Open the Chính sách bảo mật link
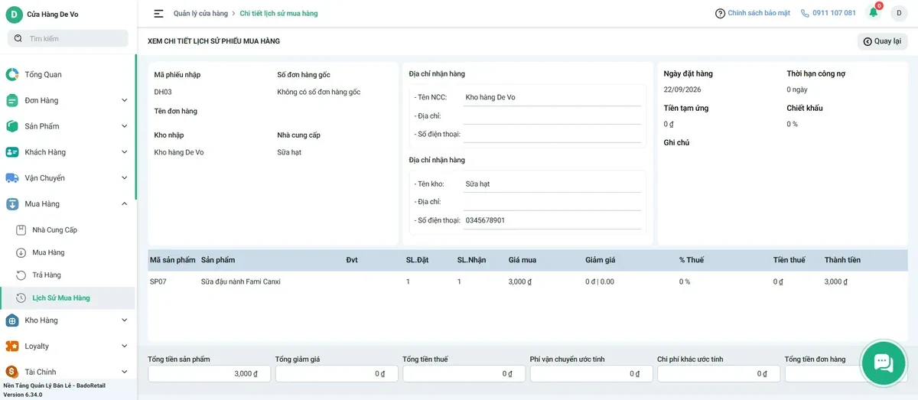 [x=759, y=14]
